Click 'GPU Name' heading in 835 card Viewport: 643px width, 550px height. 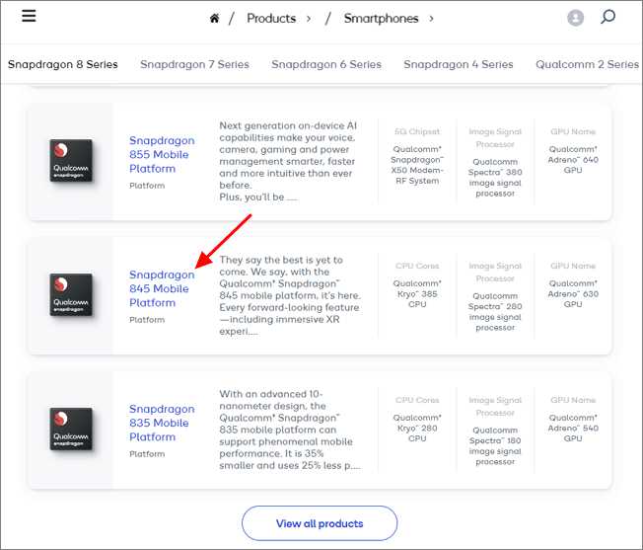pos(573,400)
